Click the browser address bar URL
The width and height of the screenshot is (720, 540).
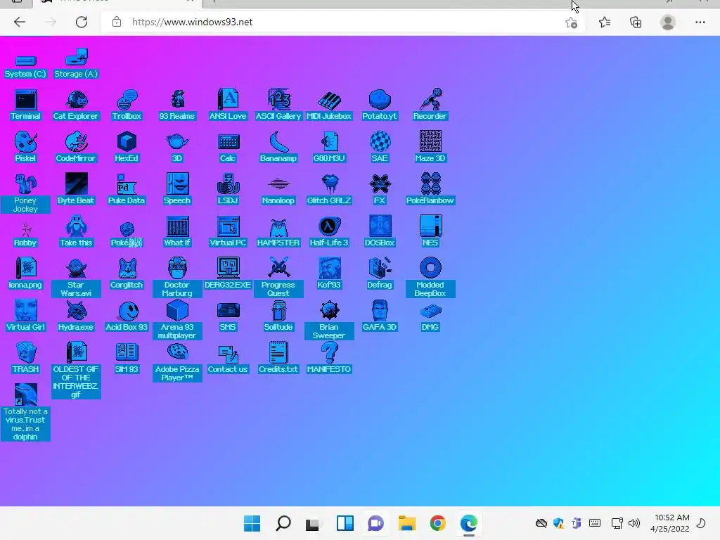coord(193,22)
